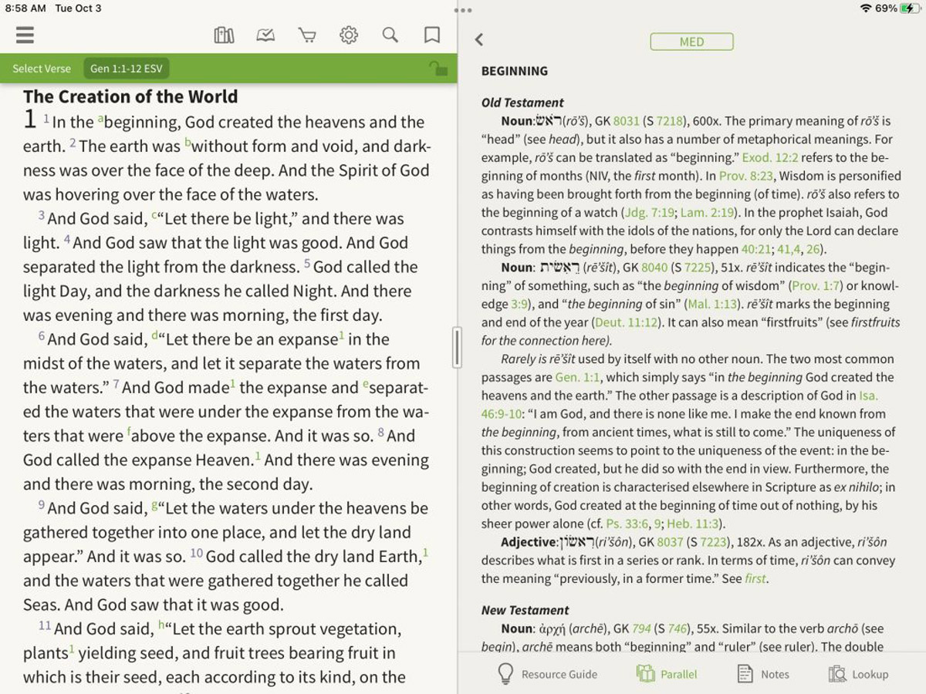
Task: Open the Ps. 33:6 reference
Action: pyautogui.click(x=627, y=524)
